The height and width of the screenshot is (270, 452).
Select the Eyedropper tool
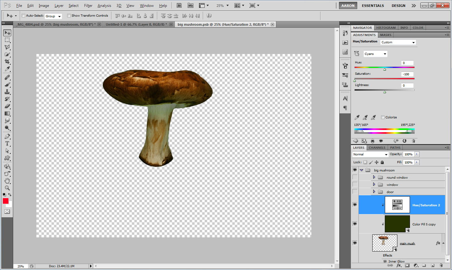(x=7, y=69)
